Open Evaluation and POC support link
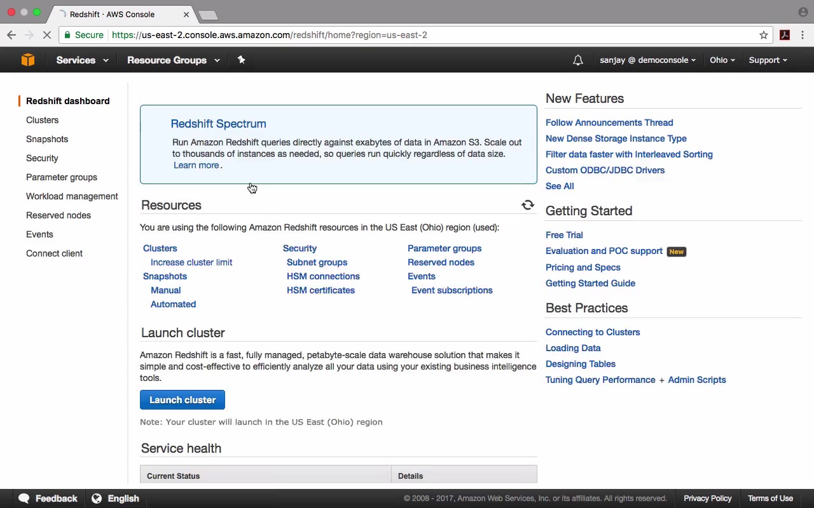814x508 pixels. [x=604, y=251]
